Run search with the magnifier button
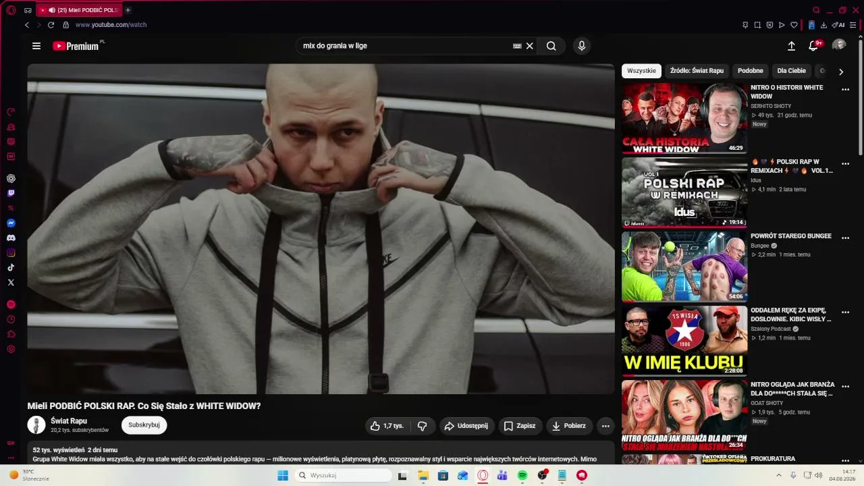 click(x=551, y=46)
